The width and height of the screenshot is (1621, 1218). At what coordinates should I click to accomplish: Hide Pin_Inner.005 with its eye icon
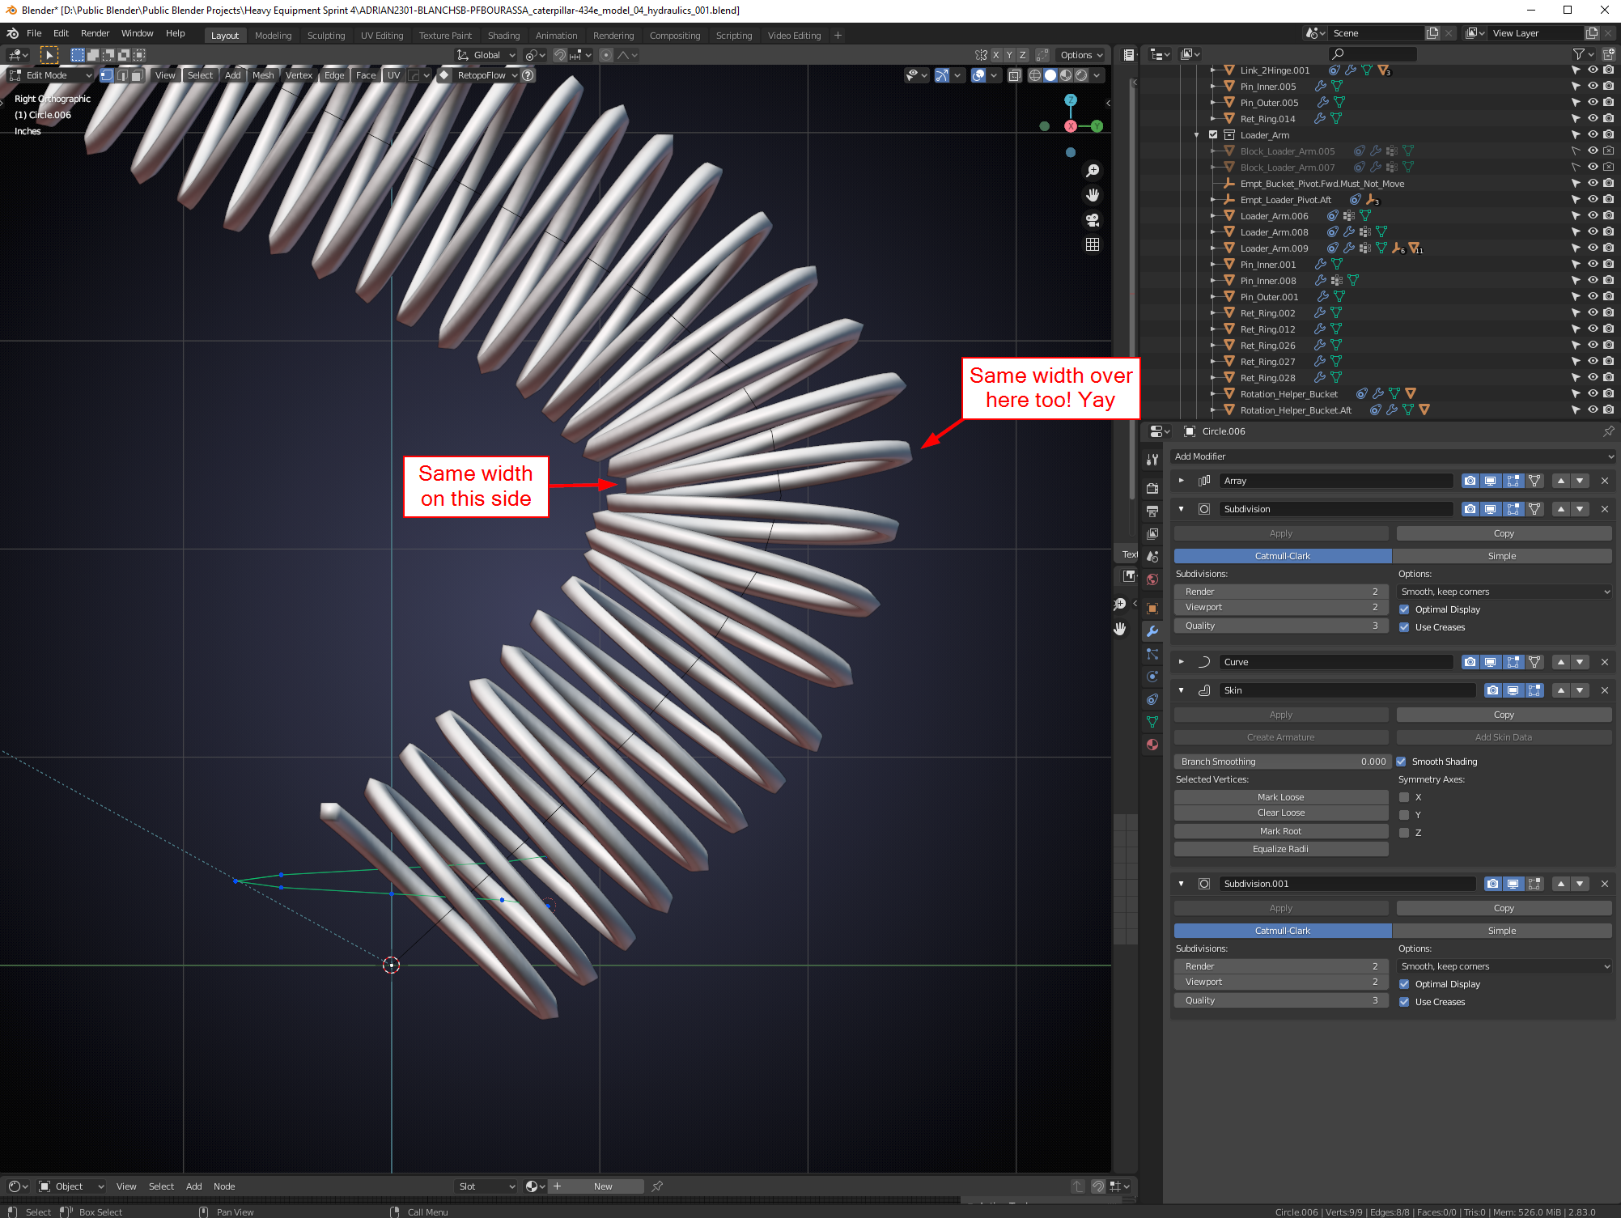point(1592,86)
